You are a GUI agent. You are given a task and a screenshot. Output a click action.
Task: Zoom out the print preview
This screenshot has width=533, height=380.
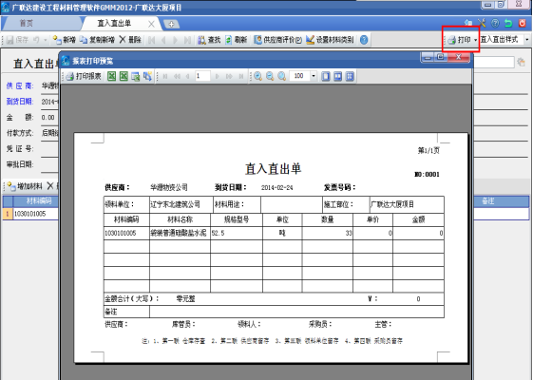(270, 77)
